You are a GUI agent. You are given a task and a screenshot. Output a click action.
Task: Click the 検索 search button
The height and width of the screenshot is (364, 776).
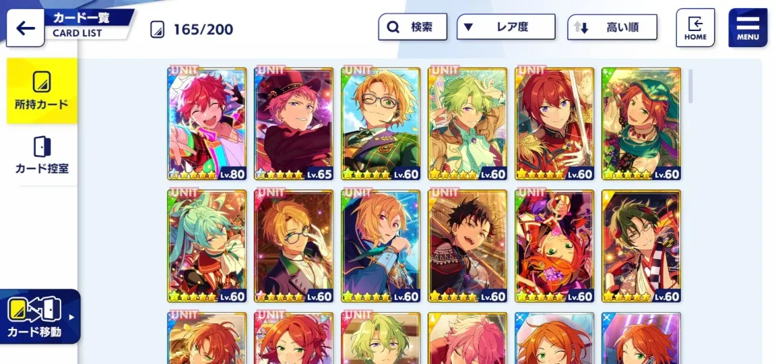[x=413, y=27]
